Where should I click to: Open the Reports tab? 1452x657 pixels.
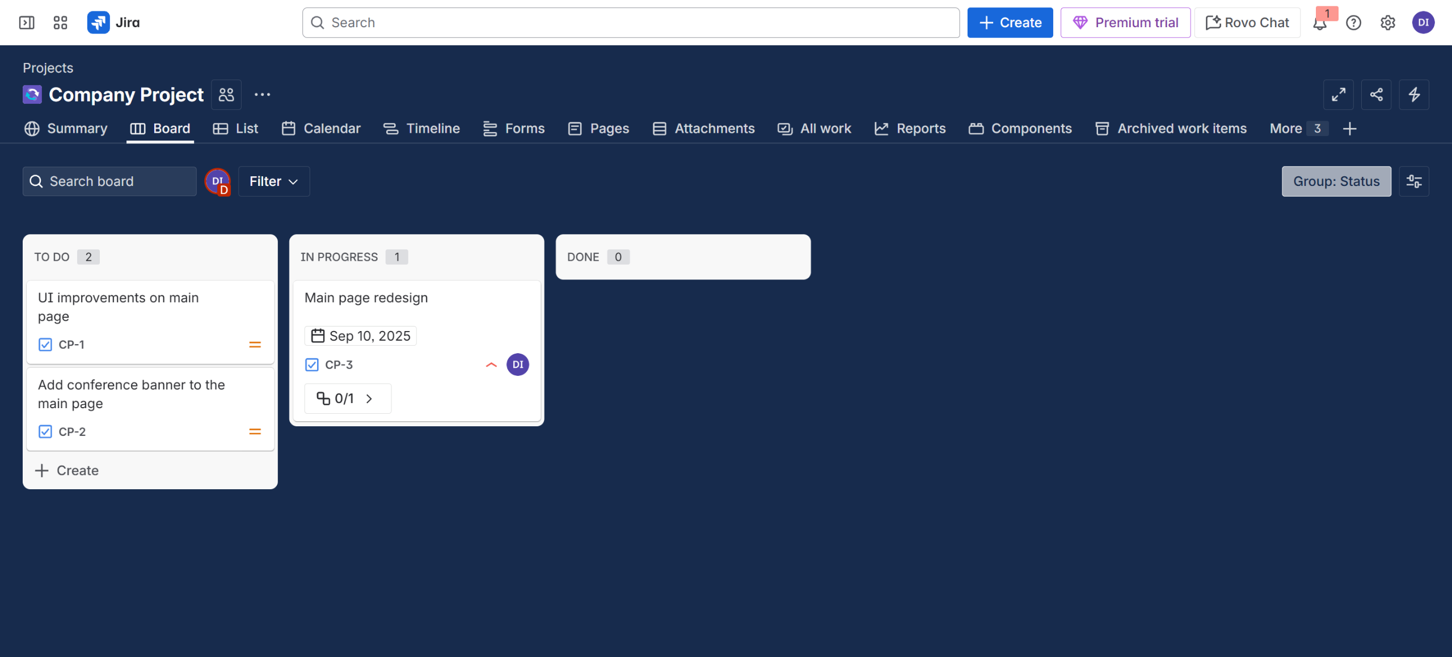(x=910, y=129)
